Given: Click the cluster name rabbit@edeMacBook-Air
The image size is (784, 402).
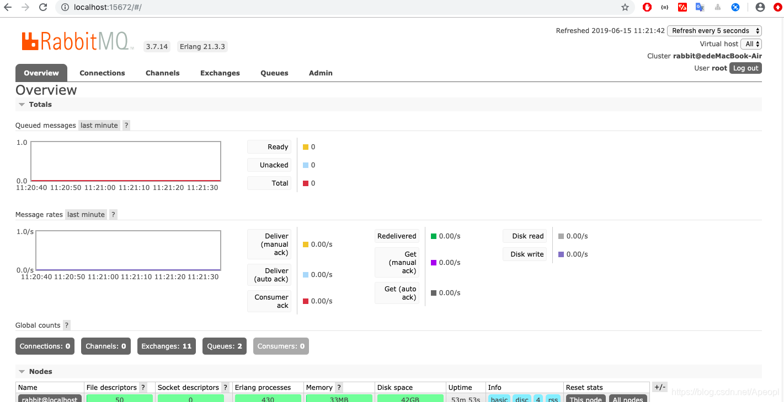Looking at the screenshot, I should click(x=717, y=56).
